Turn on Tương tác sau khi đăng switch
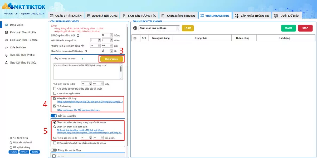The image size is (317, 158). [54, 150]
